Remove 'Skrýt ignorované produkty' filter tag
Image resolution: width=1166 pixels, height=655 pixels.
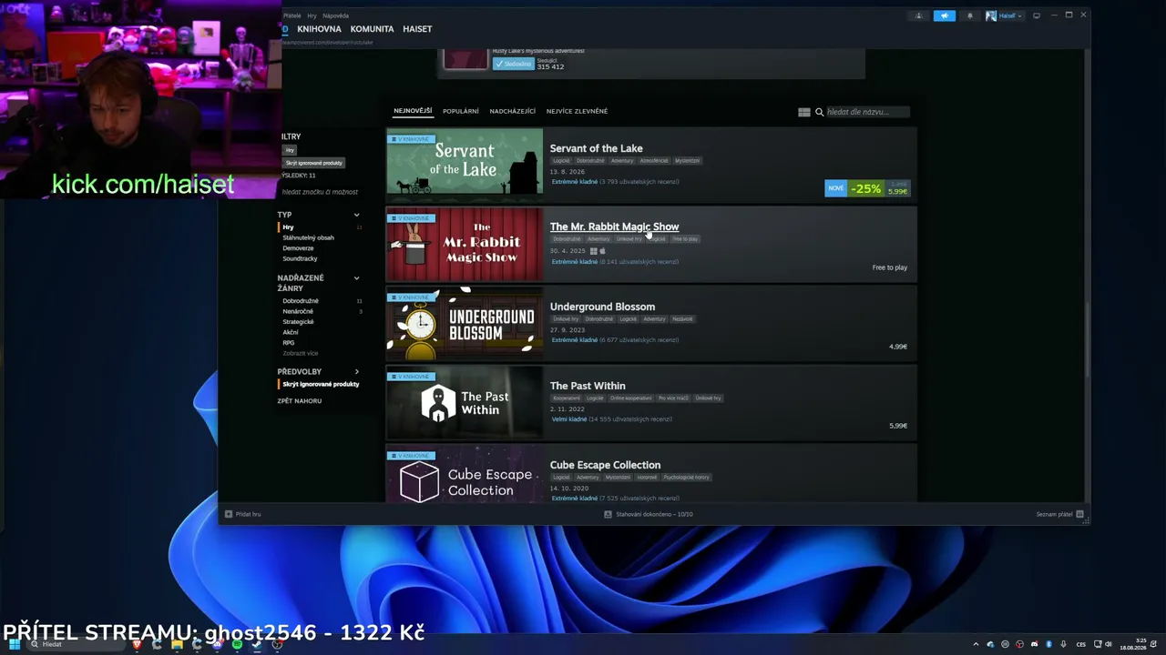[x=313, y=163]
